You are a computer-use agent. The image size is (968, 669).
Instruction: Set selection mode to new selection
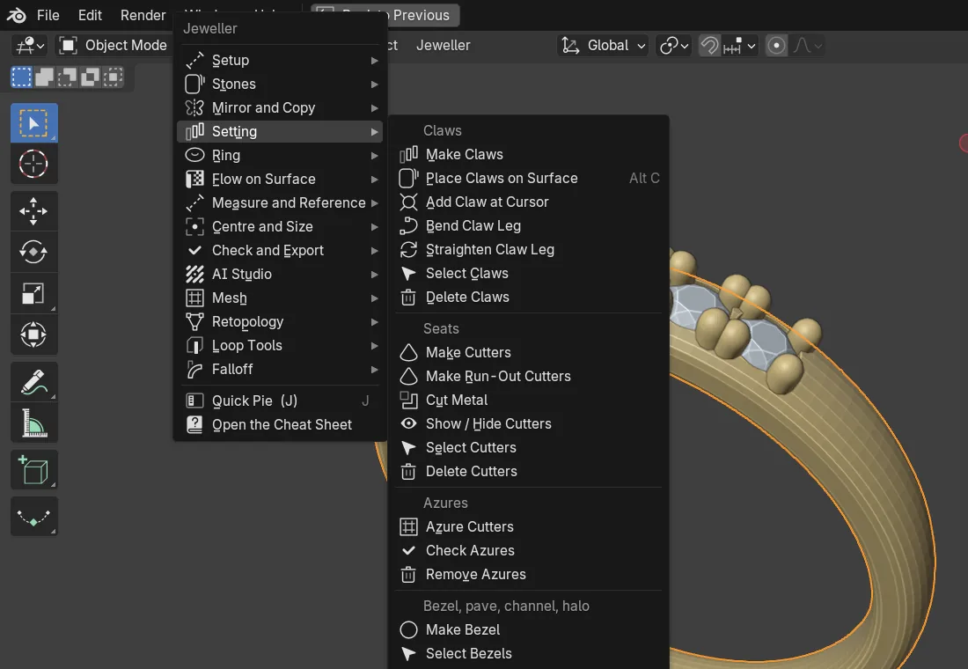coord(22,77)
